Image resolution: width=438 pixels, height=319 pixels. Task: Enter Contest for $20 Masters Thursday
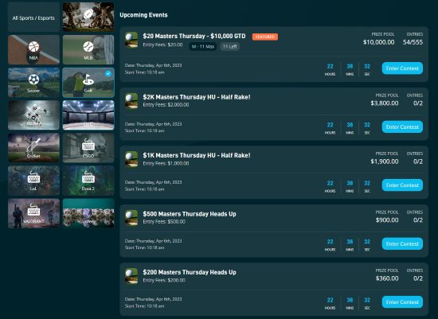point(402,68)
